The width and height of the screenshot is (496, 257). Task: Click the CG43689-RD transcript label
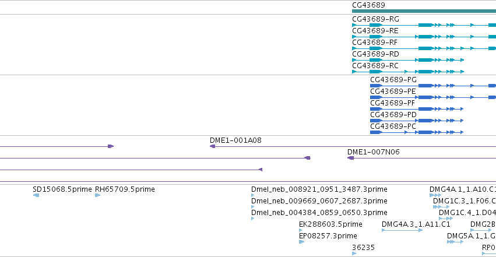tap(375, 54)
